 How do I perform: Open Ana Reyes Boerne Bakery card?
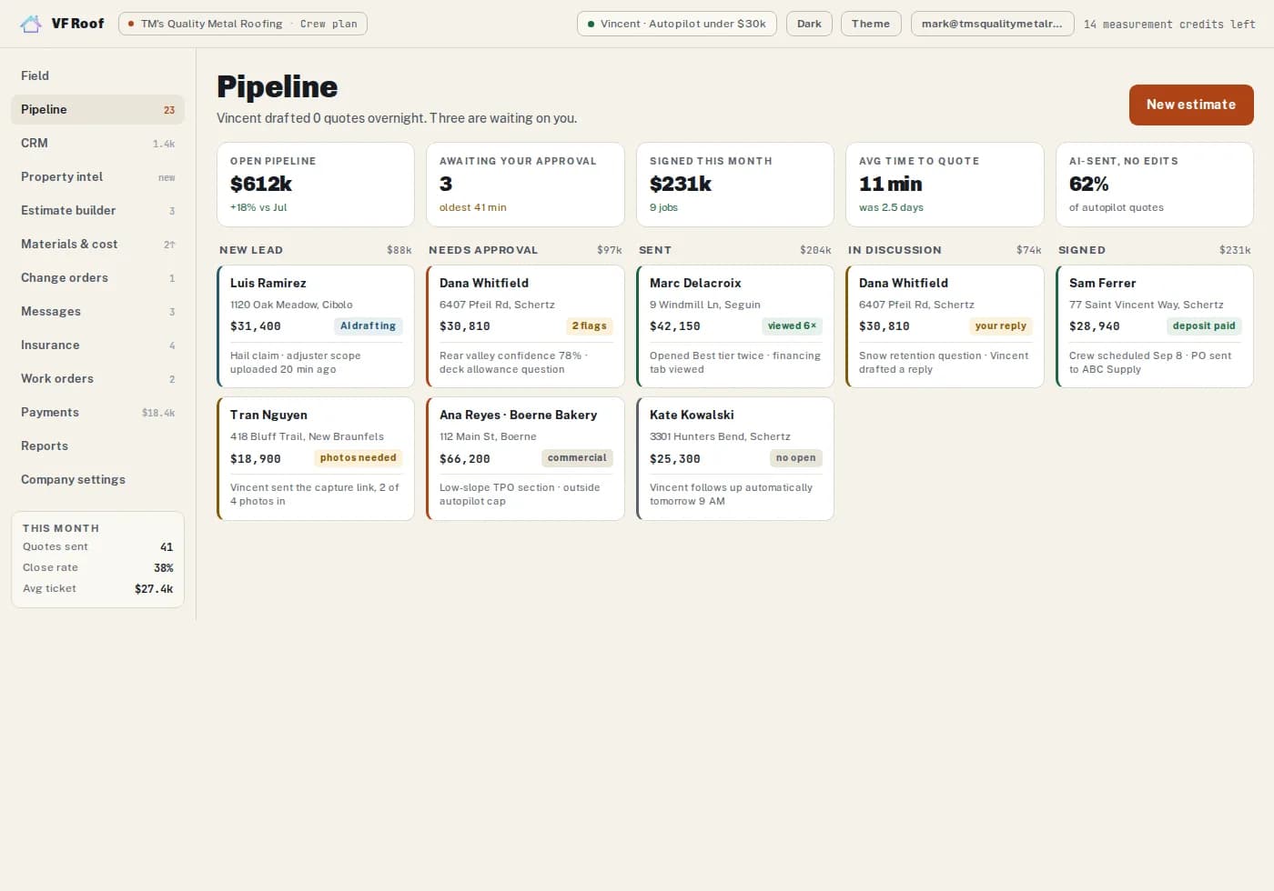(525, 458)
